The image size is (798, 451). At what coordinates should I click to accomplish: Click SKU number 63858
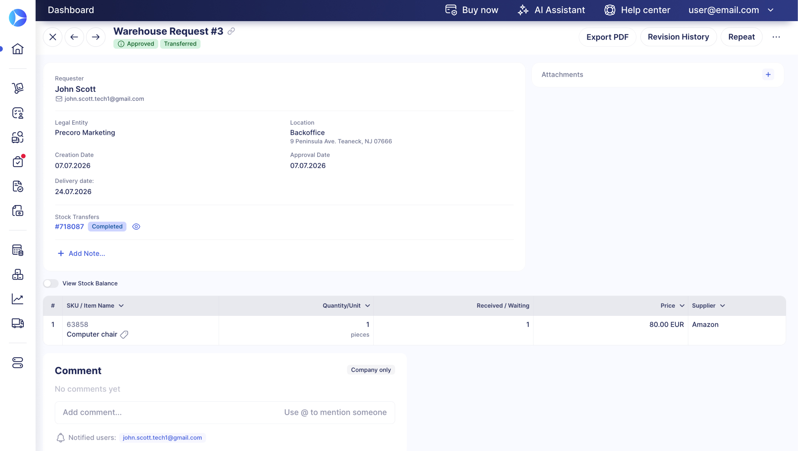coord(77,325)
